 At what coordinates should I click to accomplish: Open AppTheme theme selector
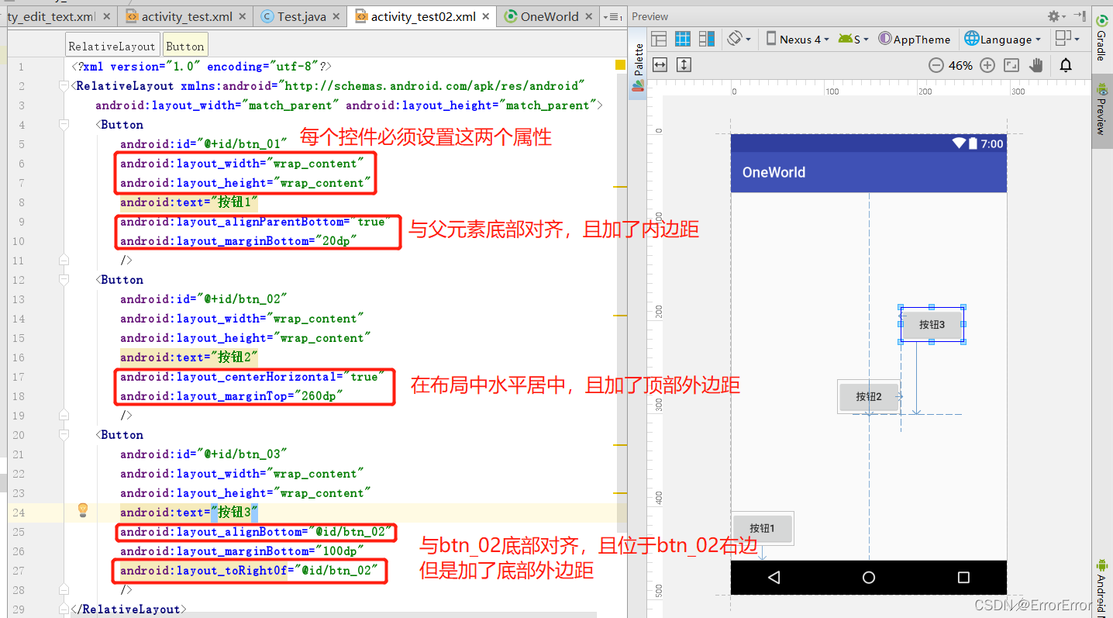(915, 39)
